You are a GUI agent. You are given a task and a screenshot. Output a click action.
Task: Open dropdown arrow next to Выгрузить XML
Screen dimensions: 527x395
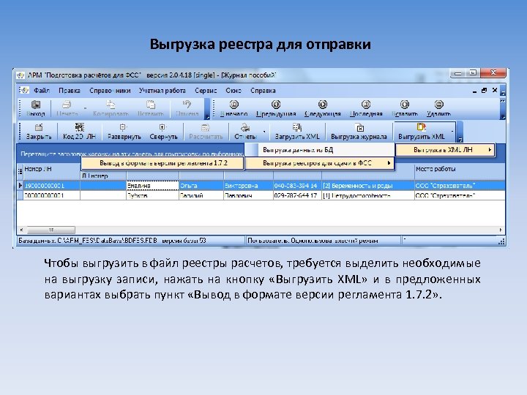(452, 132)
